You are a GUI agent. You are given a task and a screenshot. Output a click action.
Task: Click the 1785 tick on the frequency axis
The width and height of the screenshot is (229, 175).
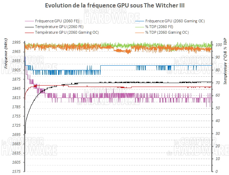point(16,107)
